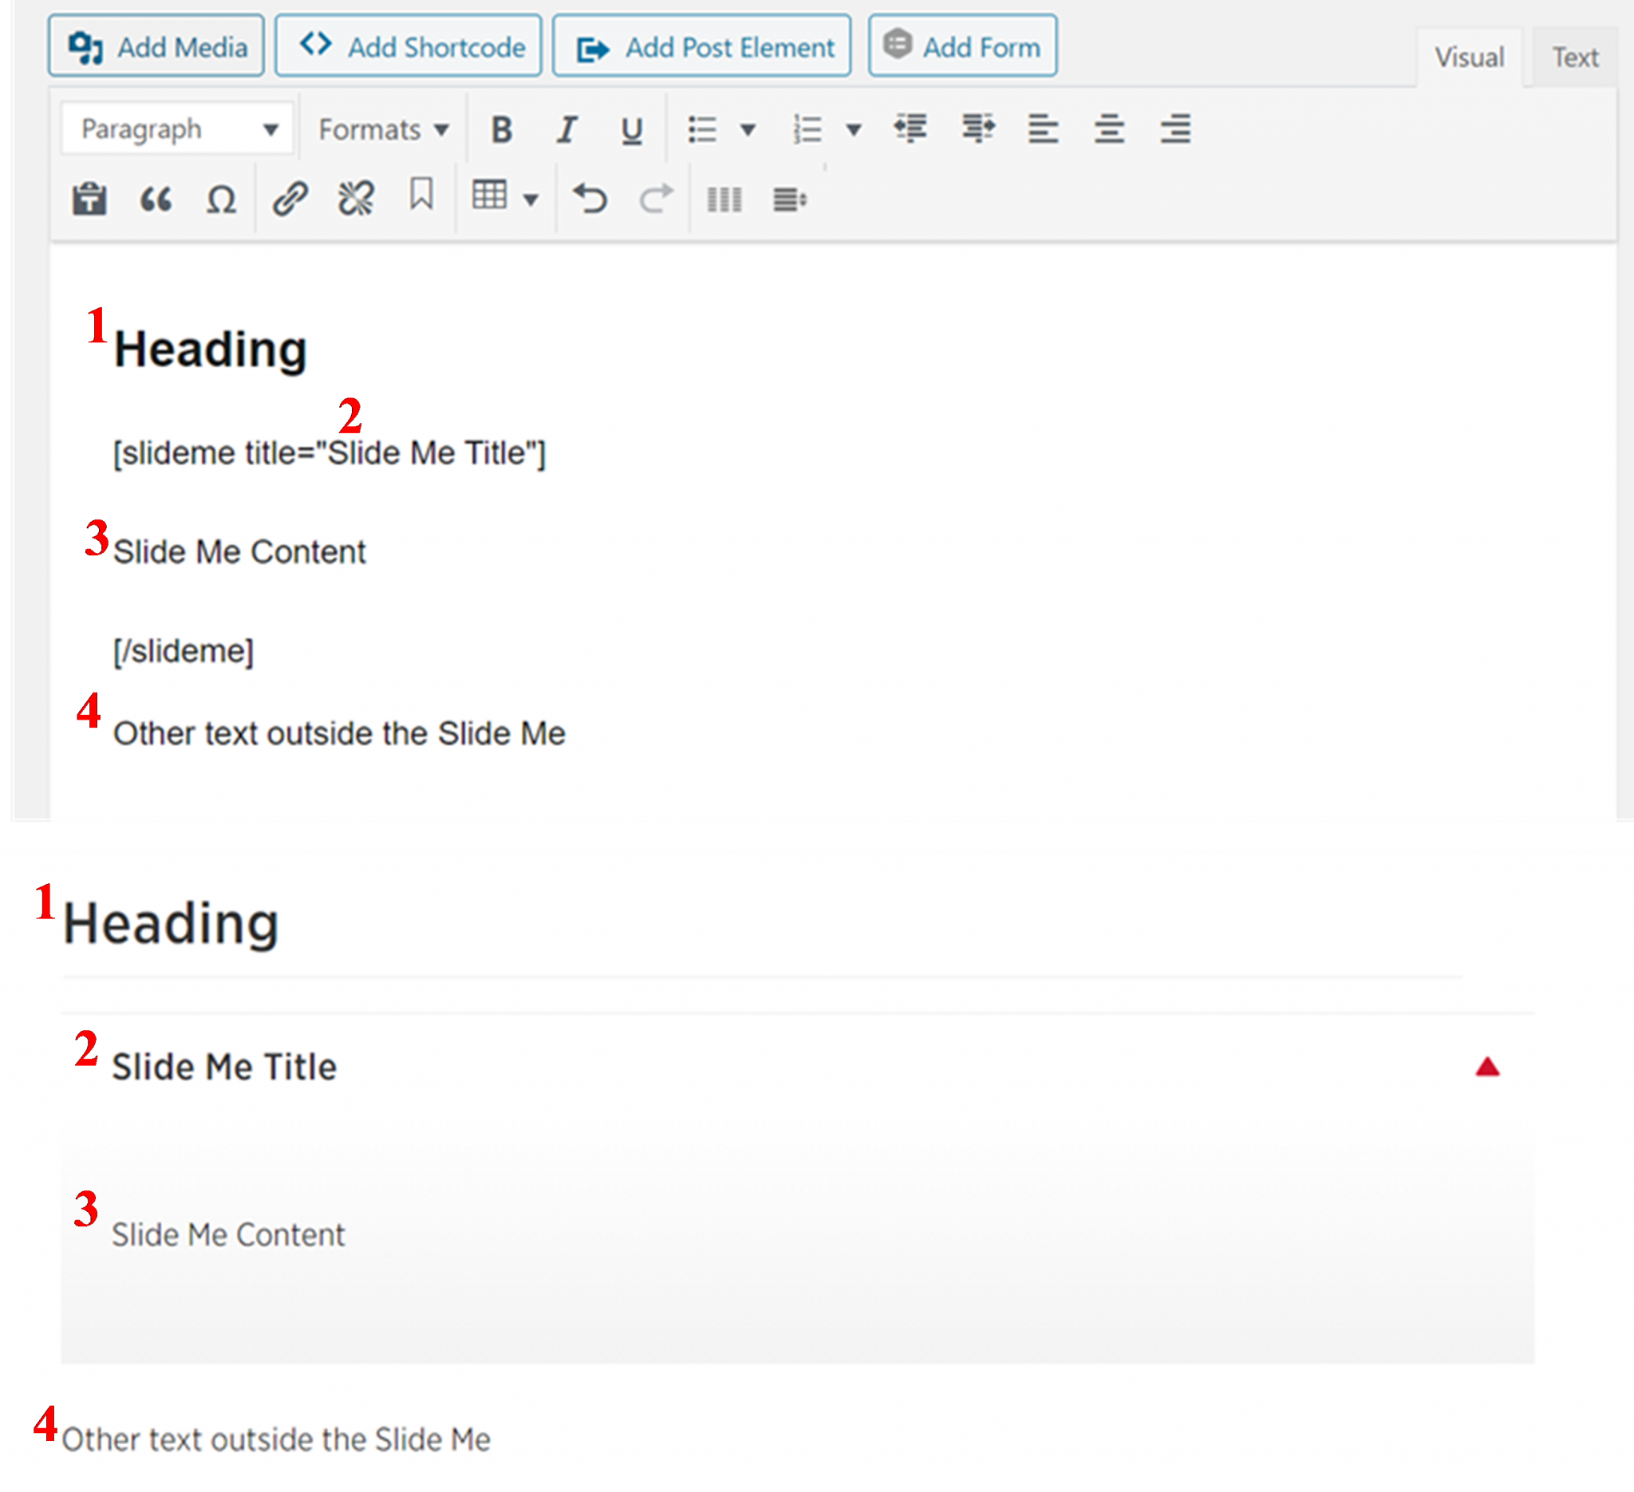This screenshot has width=1634, height=1492.
Task: Toggle italic formatting
Action: 566,129
